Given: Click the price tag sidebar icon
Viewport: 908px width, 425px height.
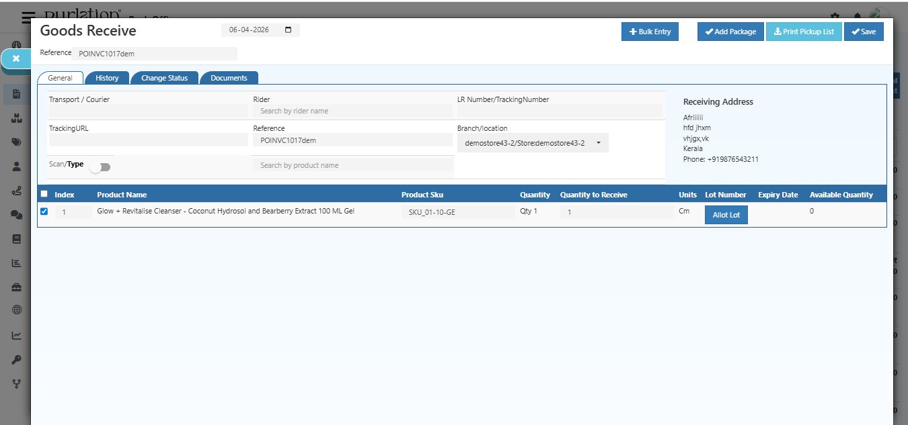Looking at the screenshot, I should click(17, 142).
